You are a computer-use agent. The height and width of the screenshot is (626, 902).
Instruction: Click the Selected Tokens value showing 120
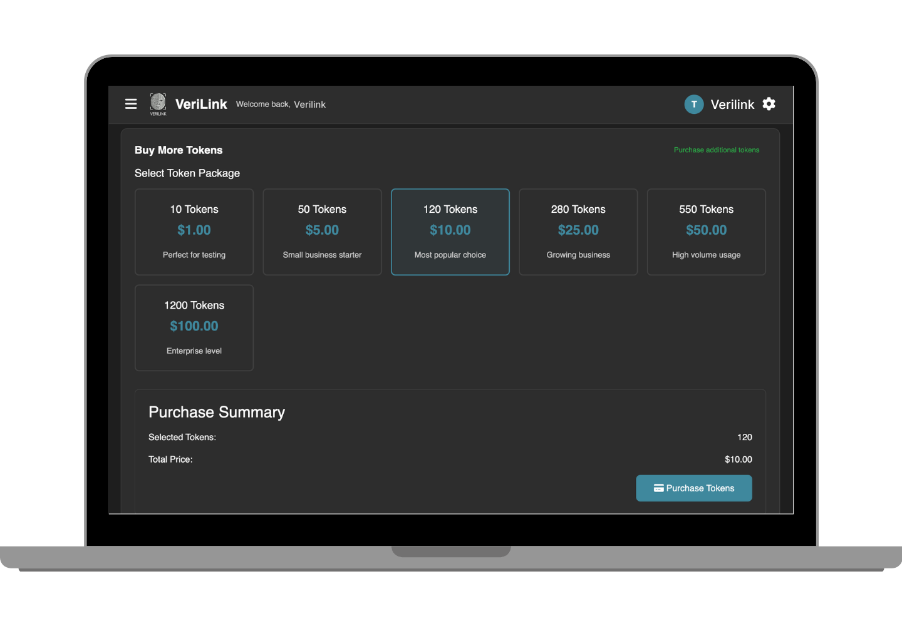coord(744,437)
